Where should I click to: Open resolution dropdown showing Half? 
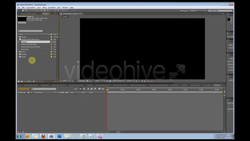tap(100, 81)
